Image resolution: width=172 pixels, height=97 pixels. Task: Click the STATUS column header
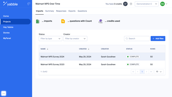(129, 49)
